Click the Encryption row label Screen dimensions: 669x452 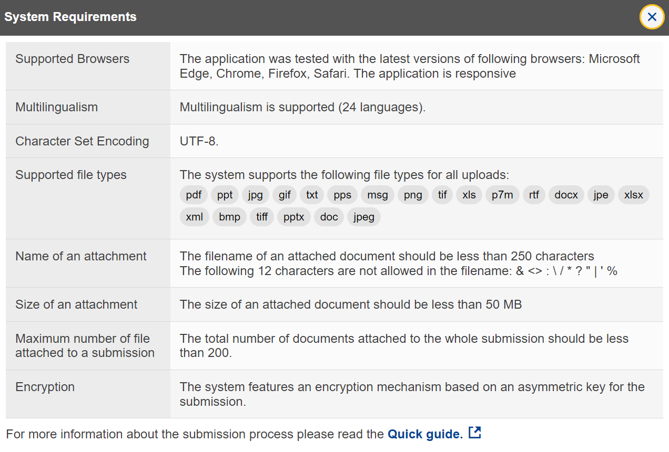click(45, 387)
